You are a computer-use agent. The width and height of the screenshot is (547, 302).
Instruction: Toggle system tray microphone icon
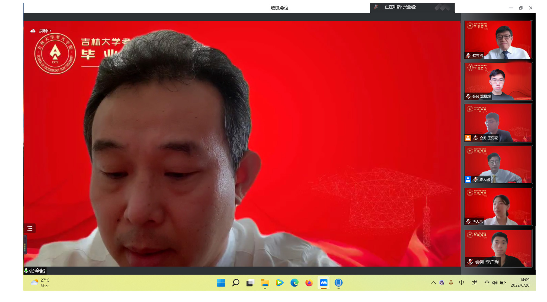pyautogui.click(x=451, y=283)
